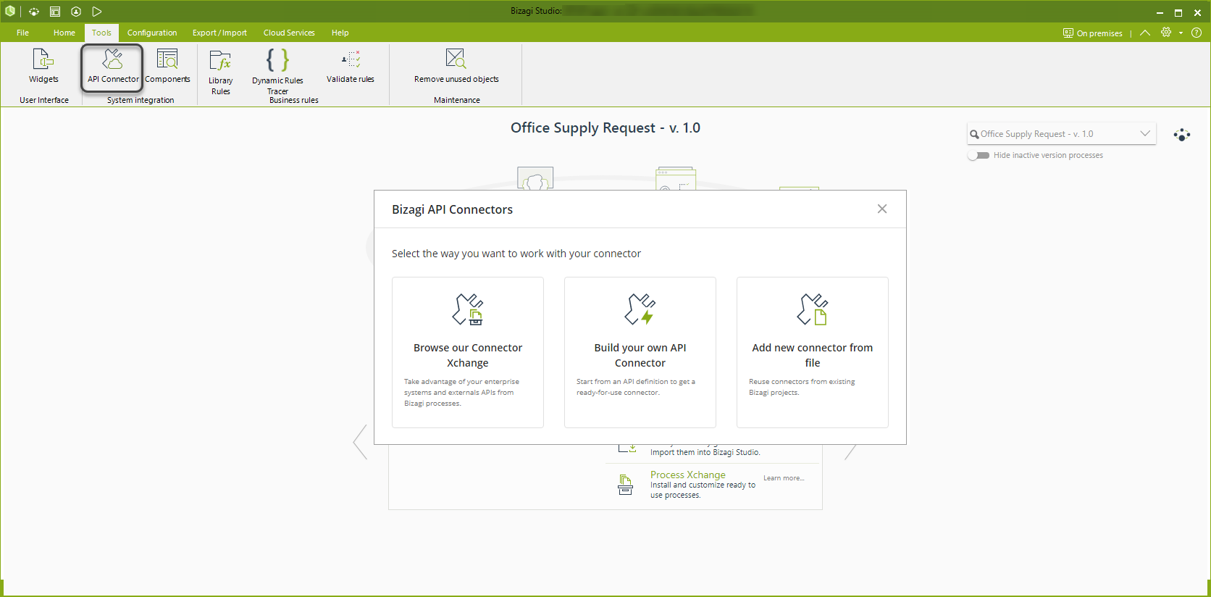Click the process dots icon in title bar
This screenshot has height=597, width=1211.
coord(33,12)
